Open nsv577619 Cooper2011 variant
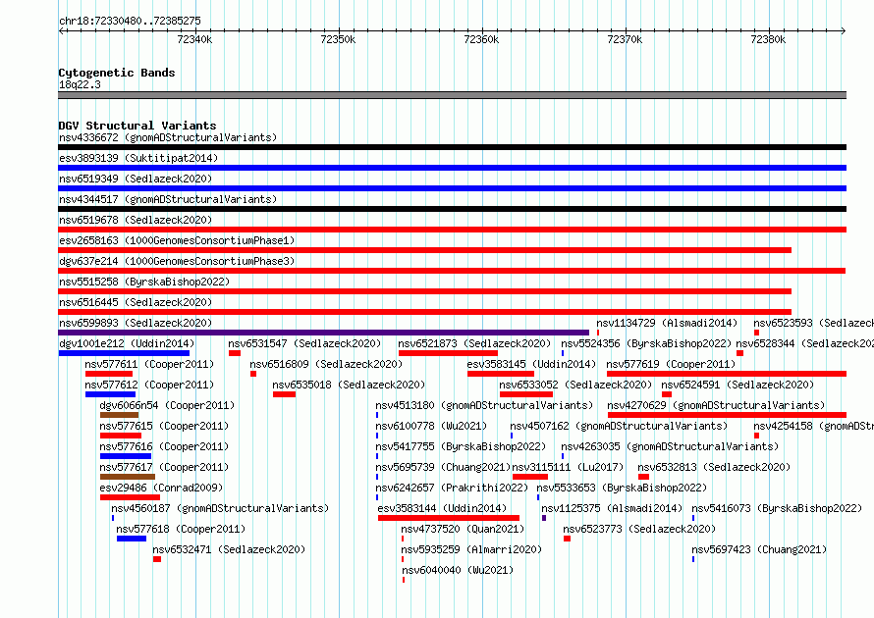Image resolution: width=874 pixels, height=618 pixels. tap(671, 364)
